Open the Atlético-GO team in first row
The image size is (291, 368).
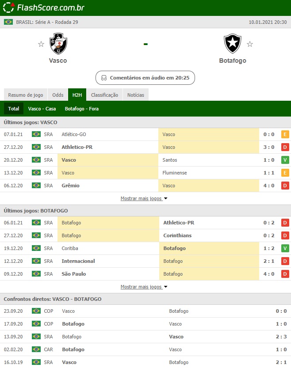point(74,134)
